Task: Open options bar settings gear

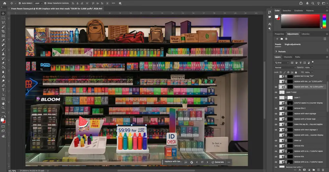Action: 120,3
